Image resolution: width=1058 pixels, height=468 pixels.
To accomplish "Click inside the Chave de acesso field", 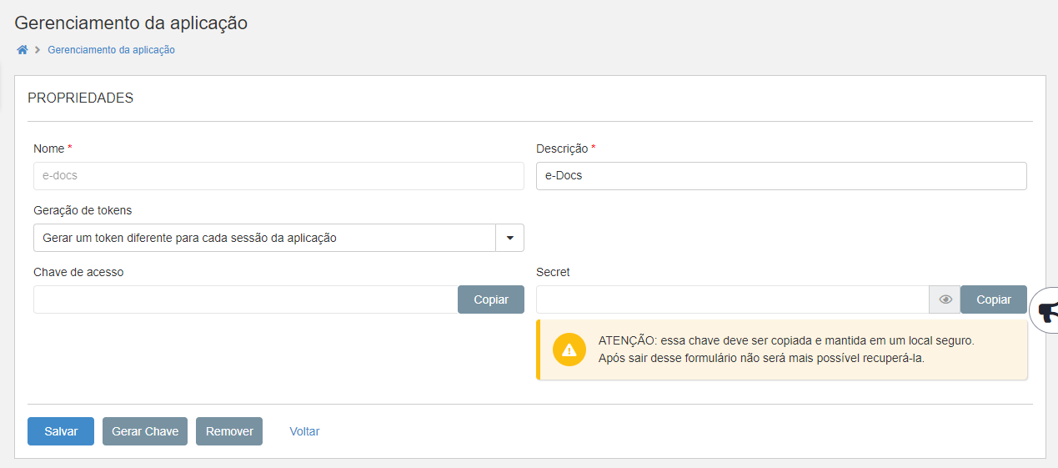I will point(245,299).
